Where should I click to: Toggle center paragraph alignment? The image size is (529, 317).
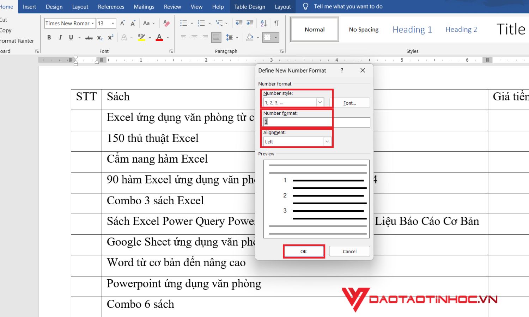click(x=194, y=37)
